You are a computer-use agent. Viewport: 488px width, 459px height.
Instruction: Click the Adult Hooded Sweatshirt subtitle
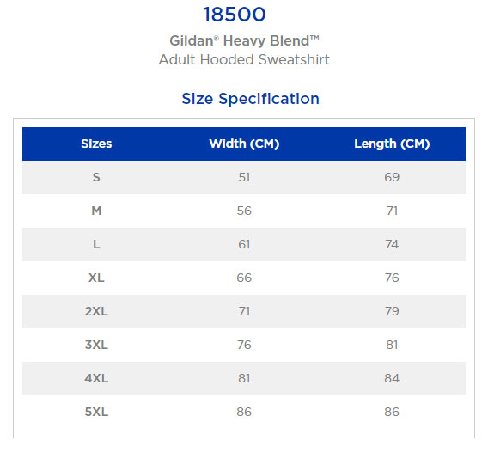click(244, 59)
